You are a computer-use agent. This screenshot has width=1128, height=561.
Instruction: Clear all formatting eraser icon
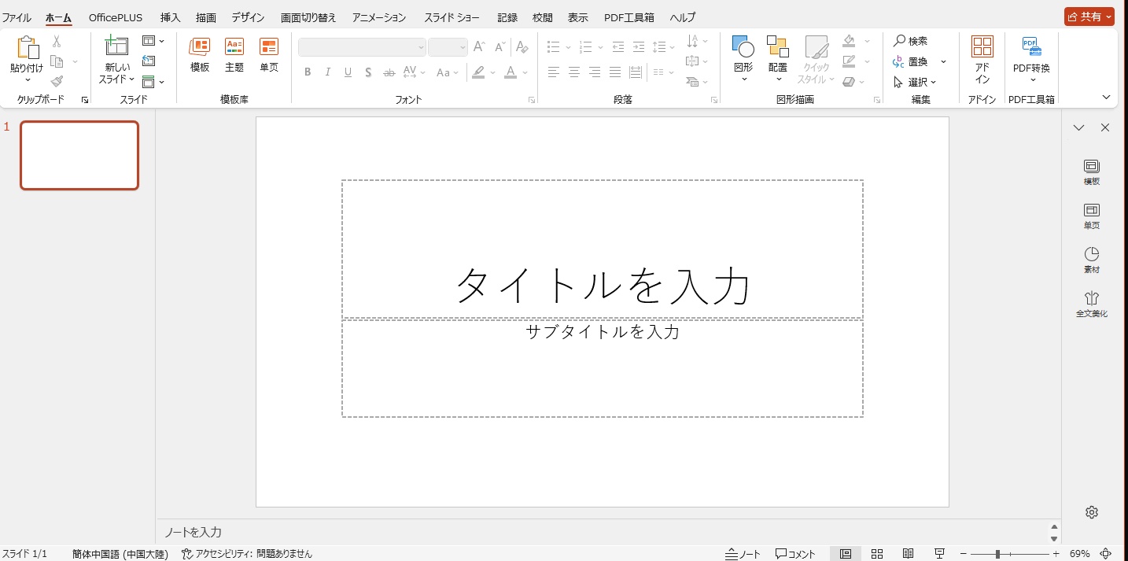(x=522, y=47)
